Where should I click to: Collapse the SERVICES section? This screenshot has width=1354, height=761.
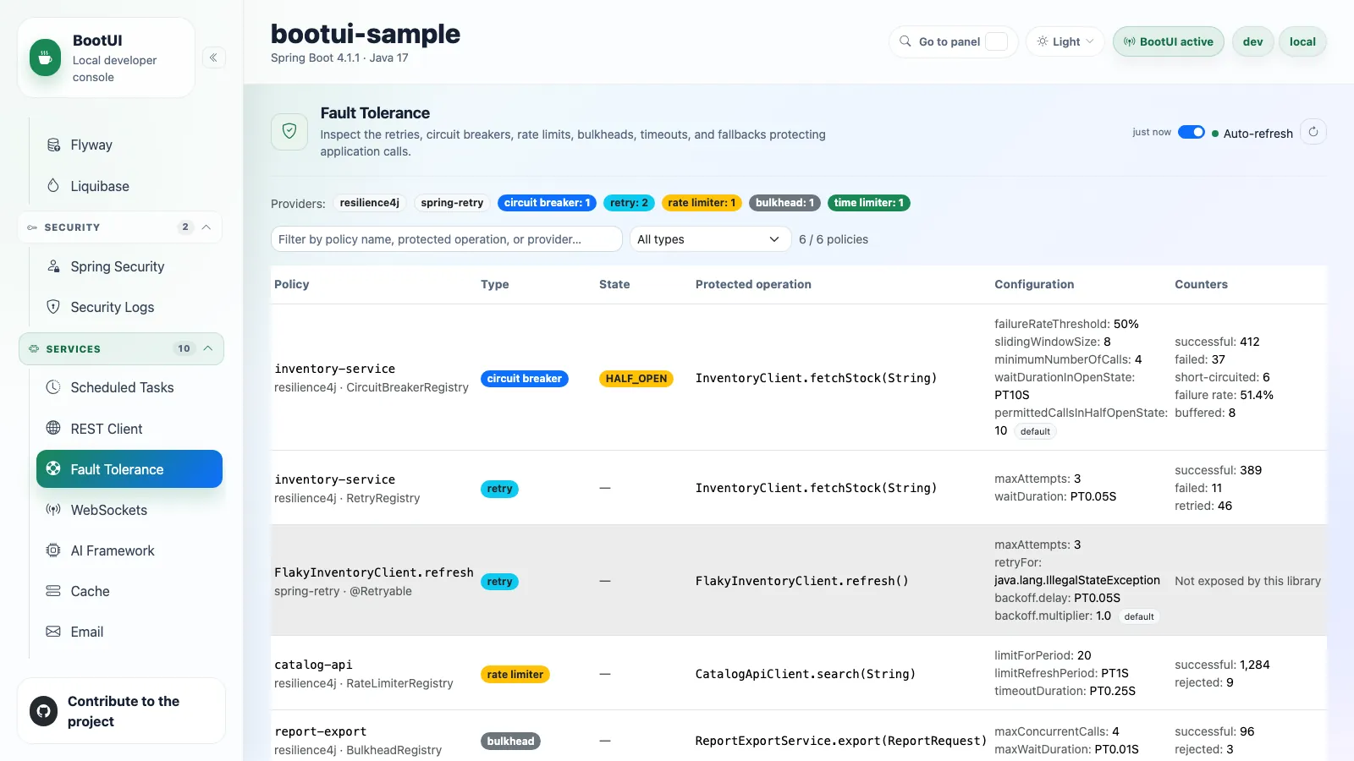tap(121, 349)
